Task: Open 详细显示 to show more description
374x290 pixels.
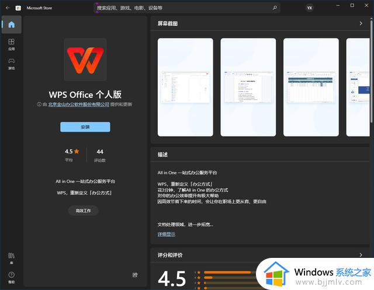Action: pyautogui.click(x=166, y=235)
